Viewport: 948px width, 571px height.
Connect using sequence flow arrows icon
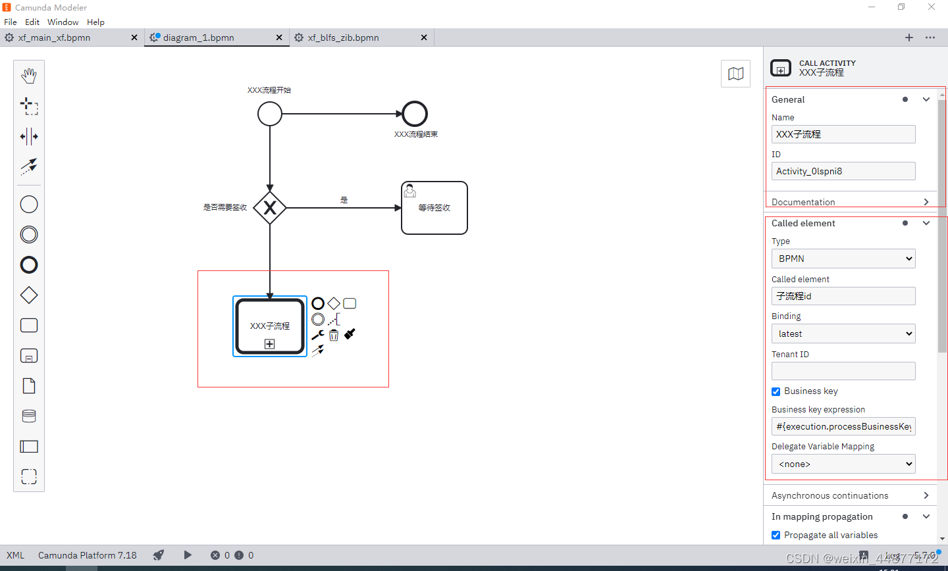coord(318,351)
